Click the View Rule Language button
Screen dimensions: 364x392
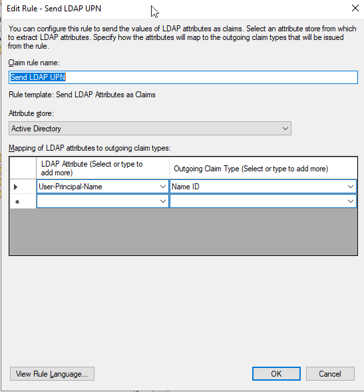pyautogui.click(x=52, y=374)
